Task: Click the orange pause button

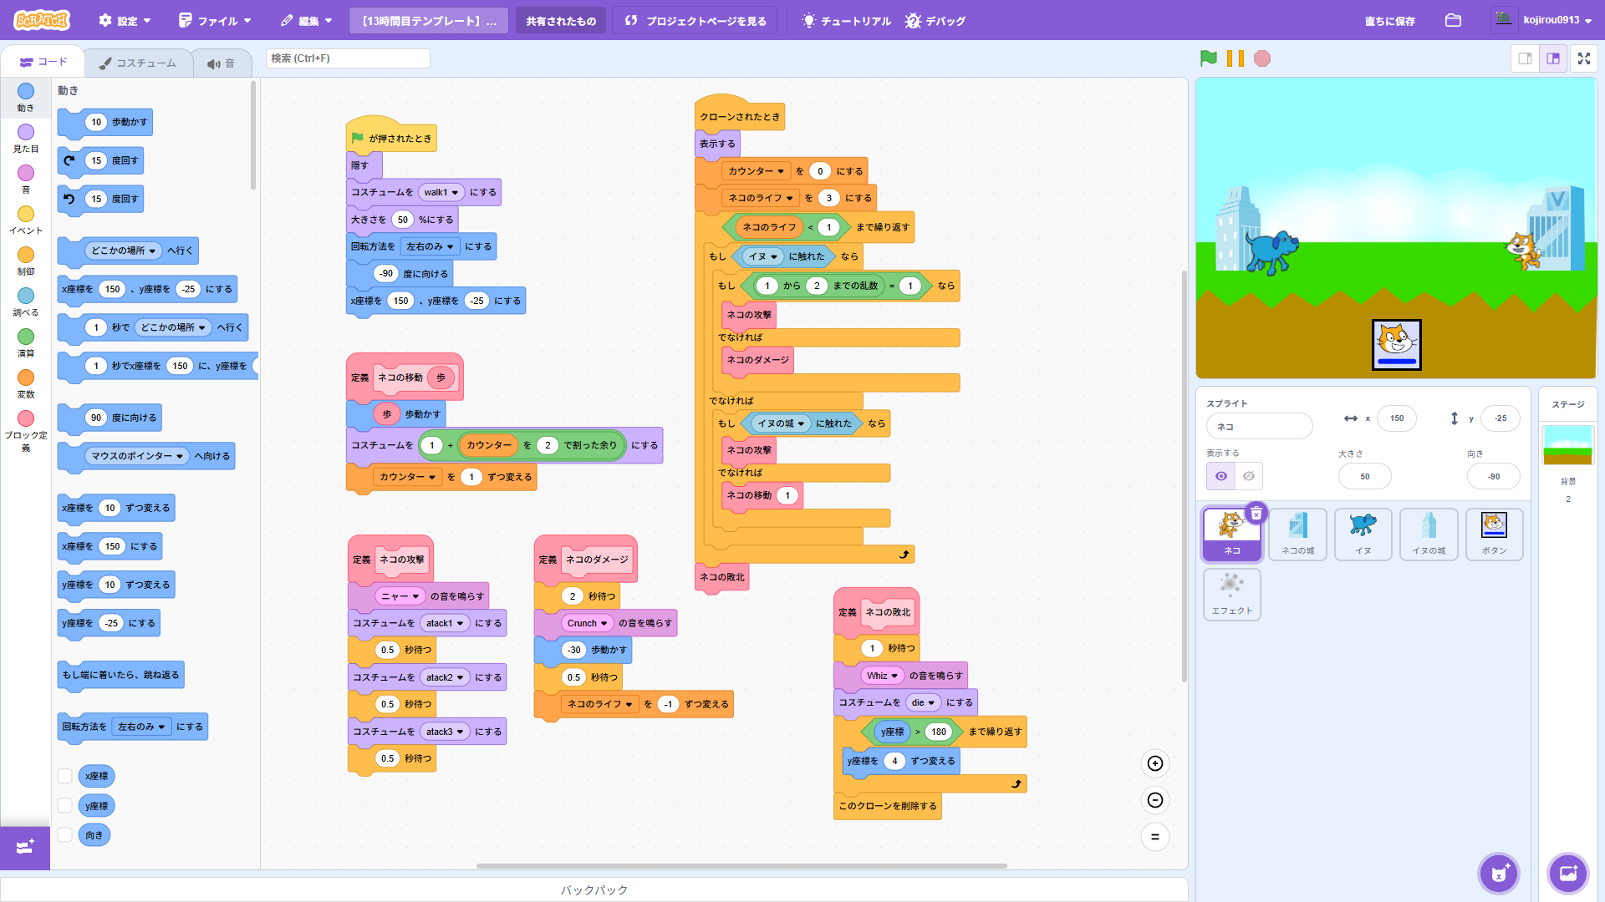Action: pos(1235,58)
